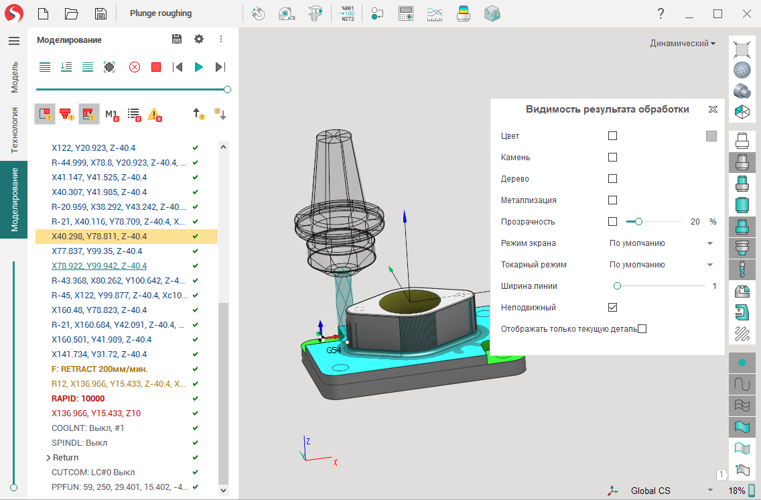The image size is (761, 500).
Task: Click the play simulation button
Action: click(x=199, y=67)
